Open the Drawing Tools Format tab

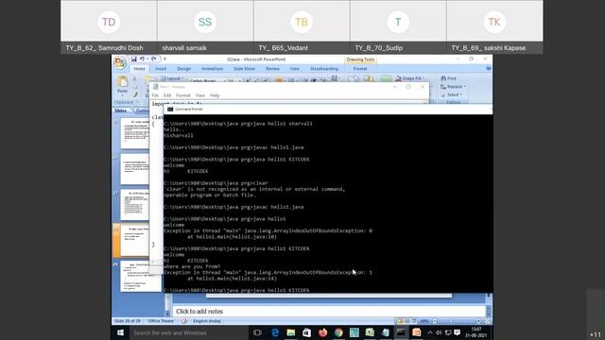360,69
